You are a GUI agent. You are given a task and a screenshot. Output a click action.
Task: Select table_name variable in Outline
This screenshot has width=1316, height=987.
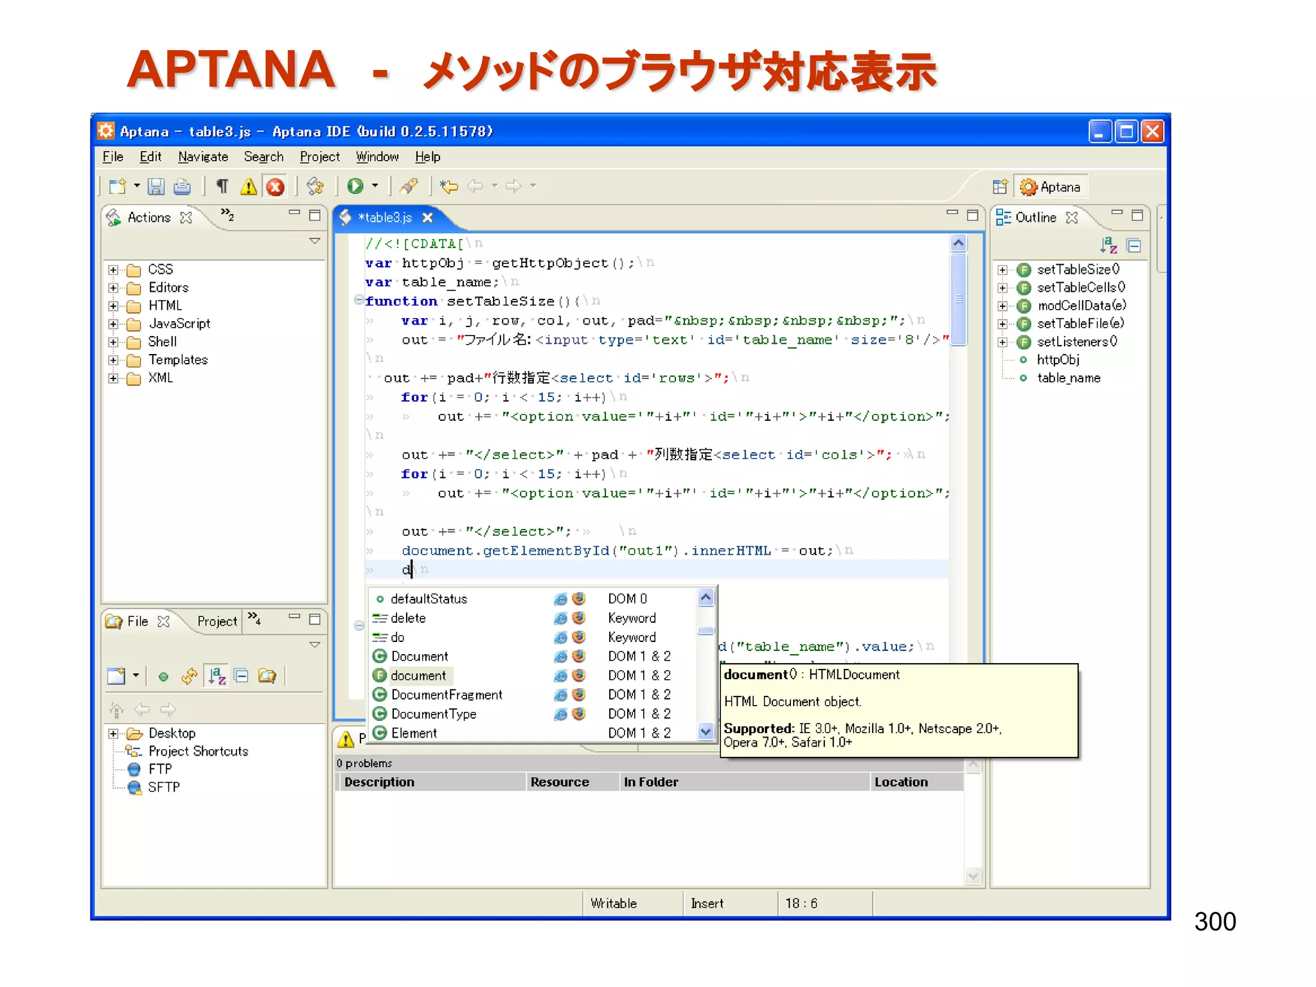point(1069,378)
